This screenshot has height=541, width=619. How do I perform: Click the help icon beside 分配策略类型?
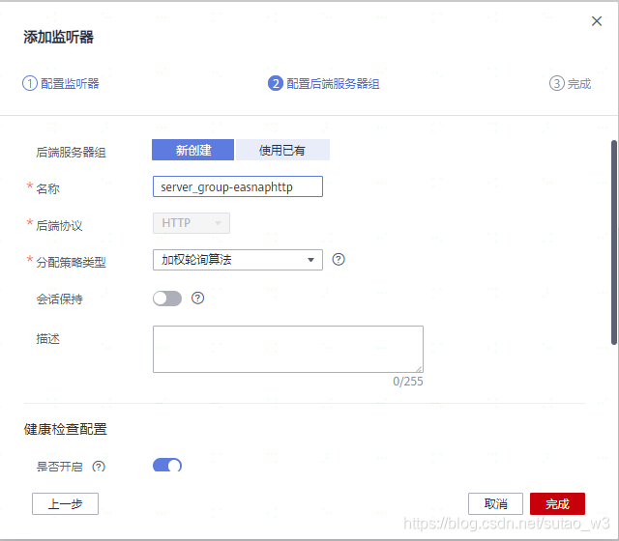click(339, 260)
